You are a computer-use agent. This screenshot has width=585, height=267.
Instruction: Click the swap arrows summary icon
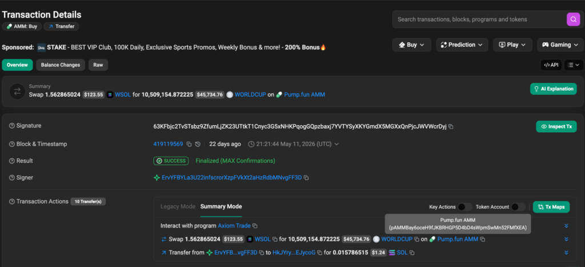click(x=17, y=91)
